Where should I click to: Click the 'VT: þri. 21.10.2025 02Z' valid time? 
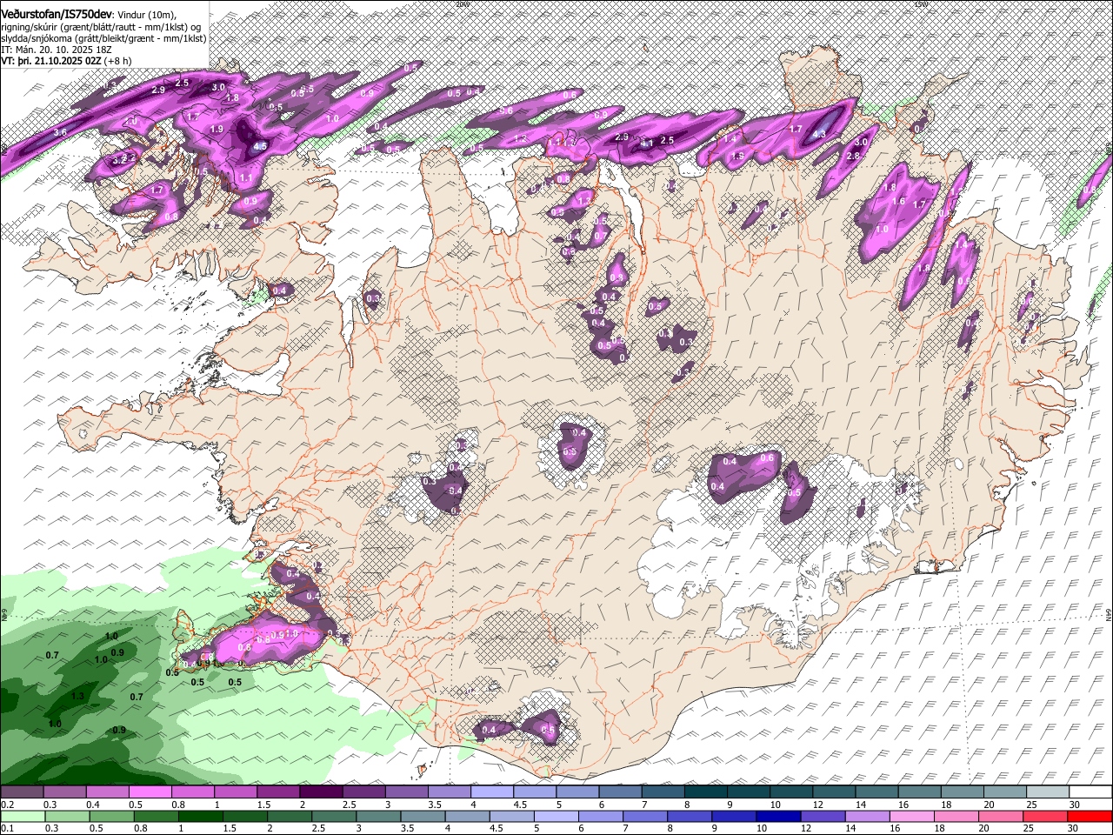point(52,61)
